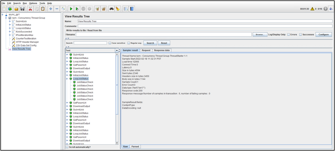Collapse the async_gp1 test plan node

point(2,14)
